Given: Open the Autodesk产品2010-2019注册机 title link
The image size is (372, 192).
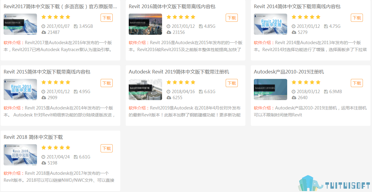Looking at the screenshot, I should pyautogui.click(x=289, y=72).
